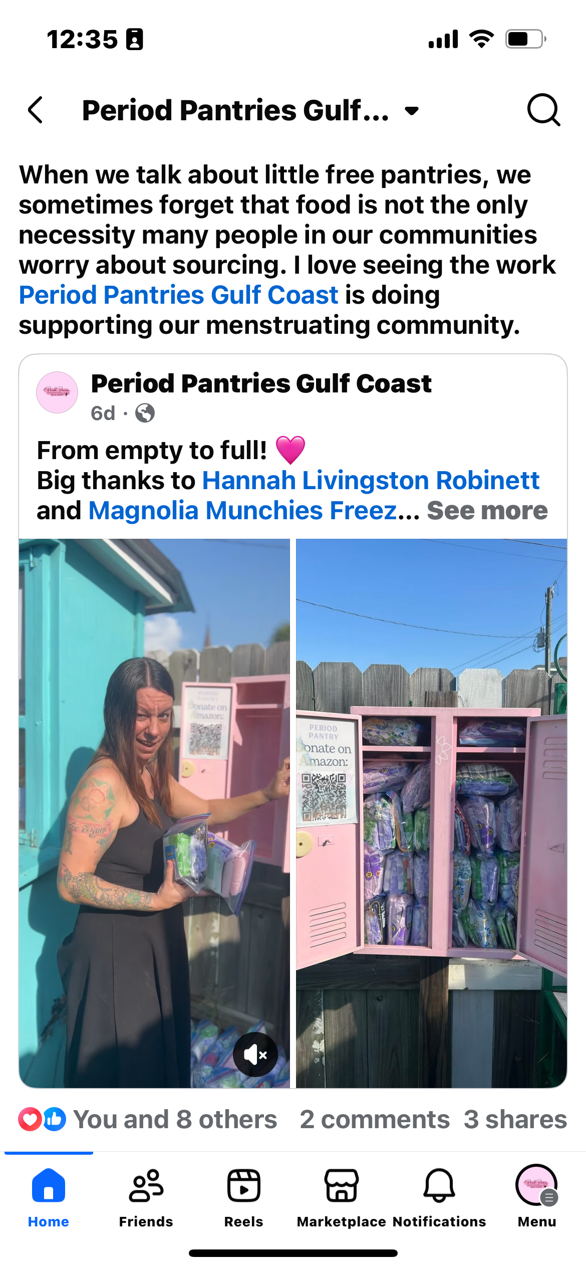
Task: Open the Reels tab icon
Action: click(243, 1186)
